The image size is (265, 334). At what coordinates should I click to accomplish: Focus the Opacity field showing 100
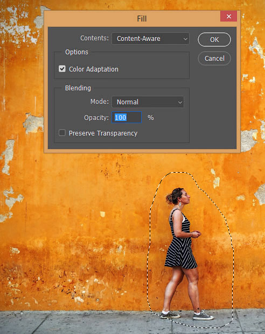pyautogui.click(x=127, y=117)
